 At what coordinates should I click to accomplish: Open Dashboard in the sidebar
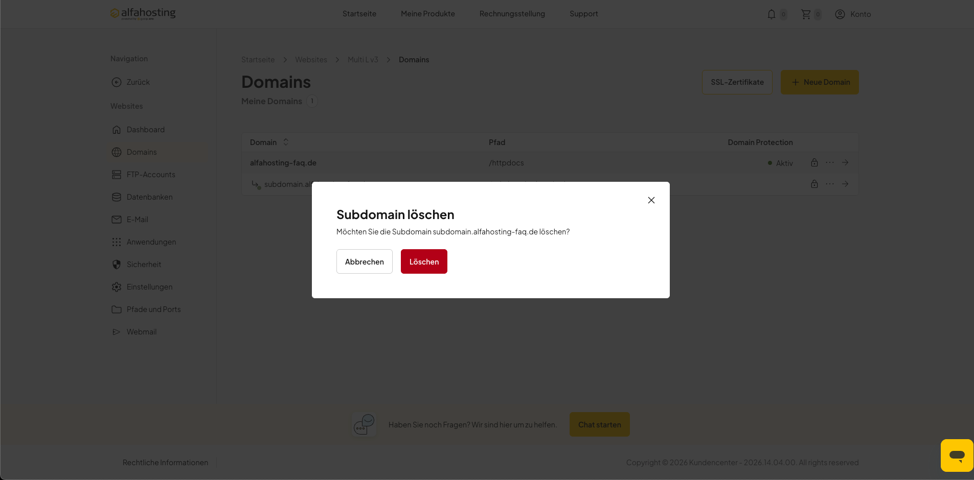138,130
